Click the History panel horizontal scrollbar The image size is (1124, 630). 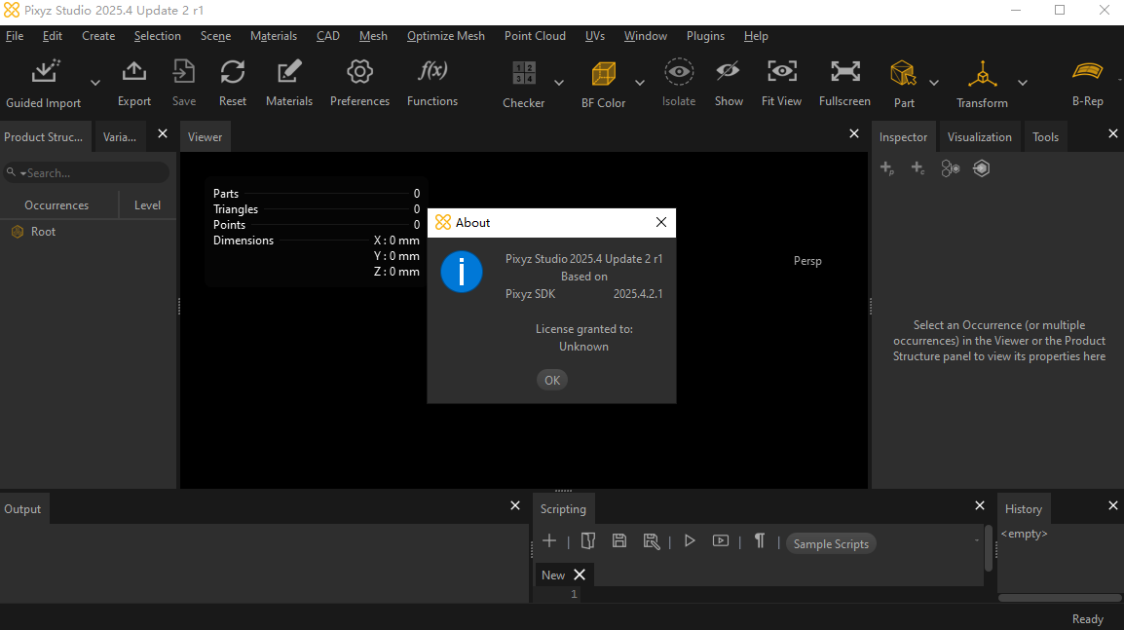(x=1060, y=598)
